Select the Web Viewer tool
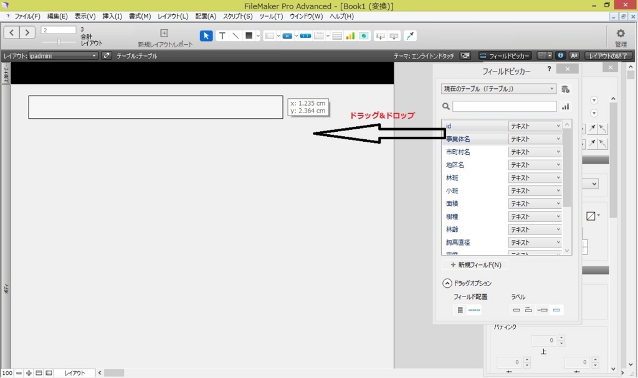 click(364, 35)
